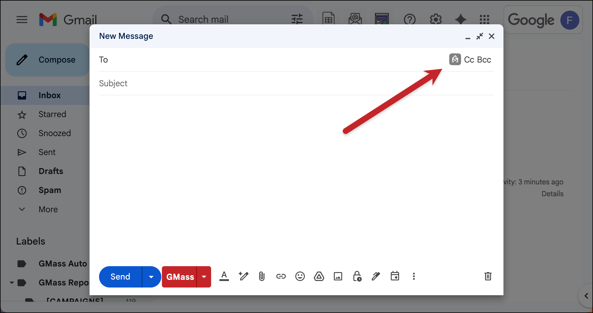
Task: Expand the GMass settings dropdown arrow
Action: tap(204, 277)
